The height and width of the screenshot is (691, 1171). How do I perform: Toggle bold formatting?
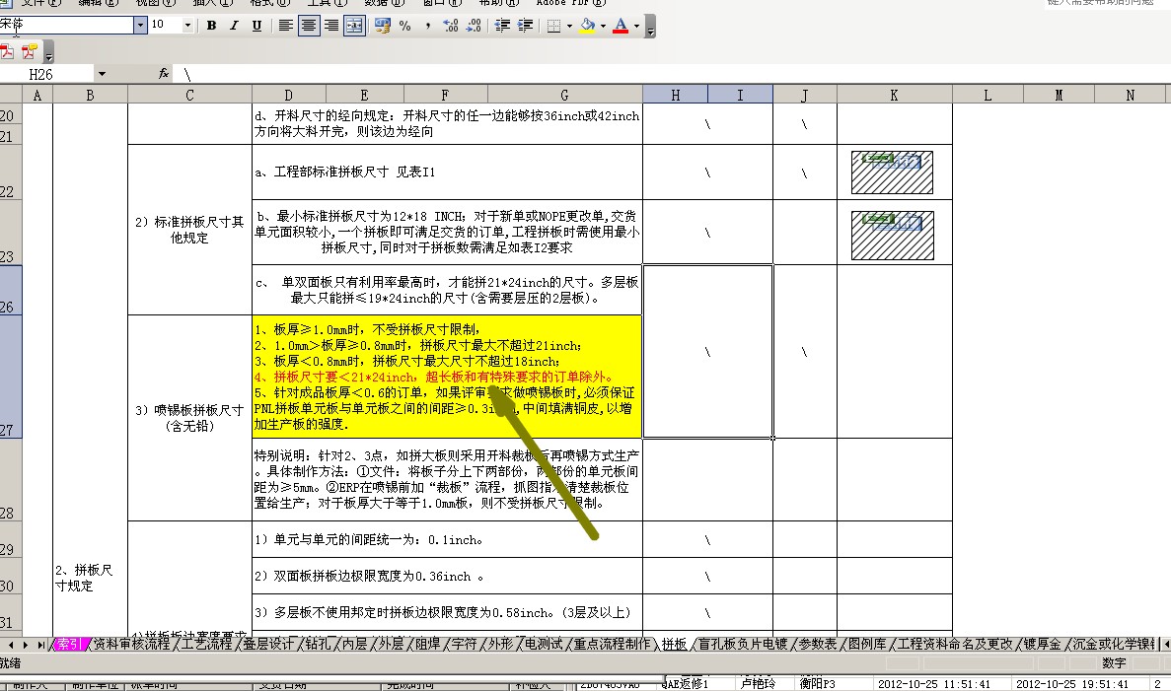pos(211,26)
